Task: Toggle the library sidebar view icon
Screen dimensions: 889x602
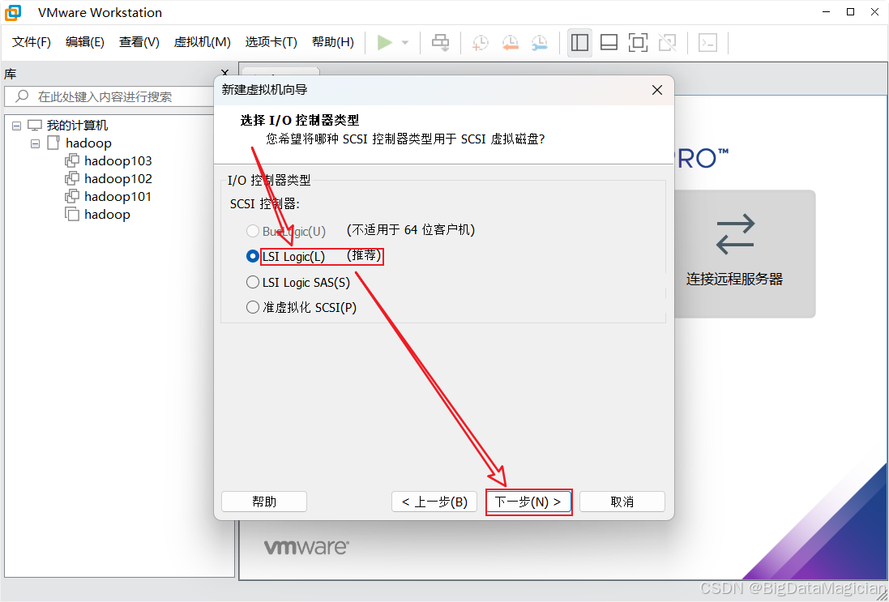Action: click(579, 42)
